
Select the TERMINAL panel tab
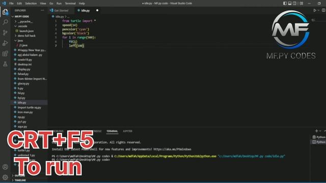coord(112,131)
